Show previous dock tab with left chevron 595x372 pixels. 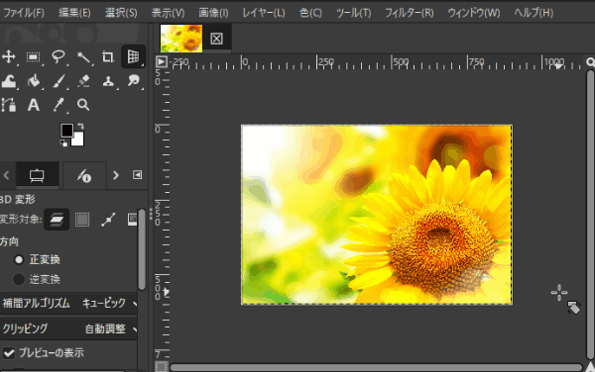6,175
